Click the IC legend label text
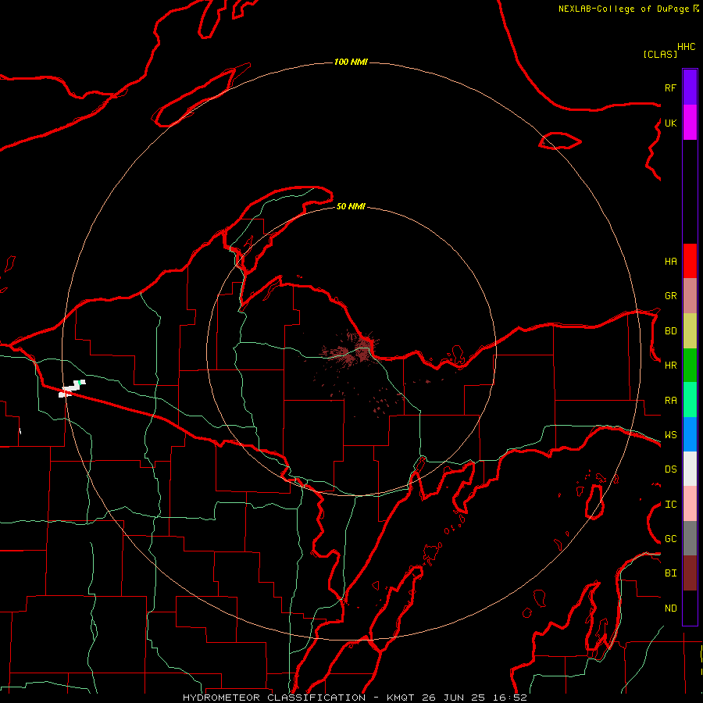The image size is (703, 703). tap(670, 505)
